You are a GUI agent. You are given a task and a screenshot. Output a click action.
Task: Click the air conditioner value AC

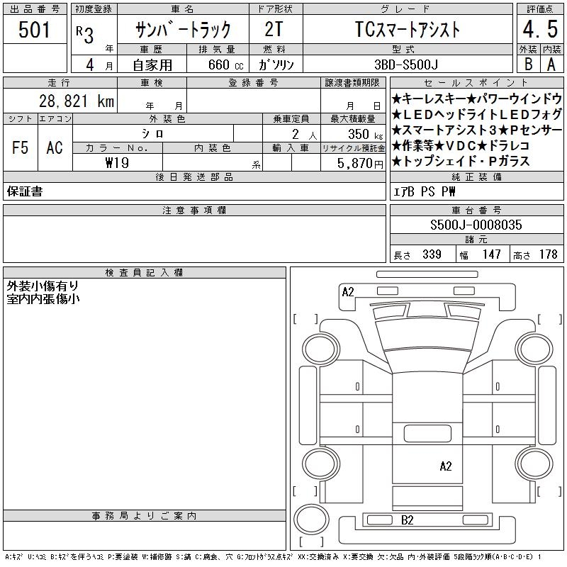tap(55, 147)
